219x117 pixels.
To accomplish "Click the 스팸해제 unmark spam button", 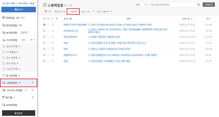I will (x=73, y=12).
